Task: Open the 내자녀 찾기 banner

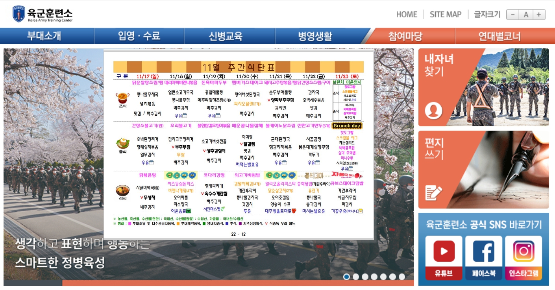Action: tap(483, 87)
